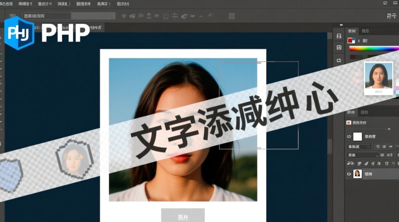Toggle visibility of the portrait layer
399x222 pixels.
tap(349, 174)
